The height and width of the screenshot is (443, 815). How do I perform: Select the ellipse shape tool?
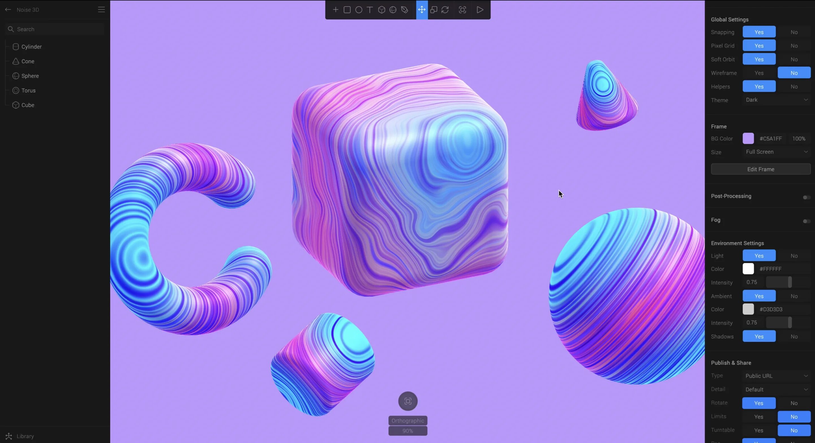359,10
